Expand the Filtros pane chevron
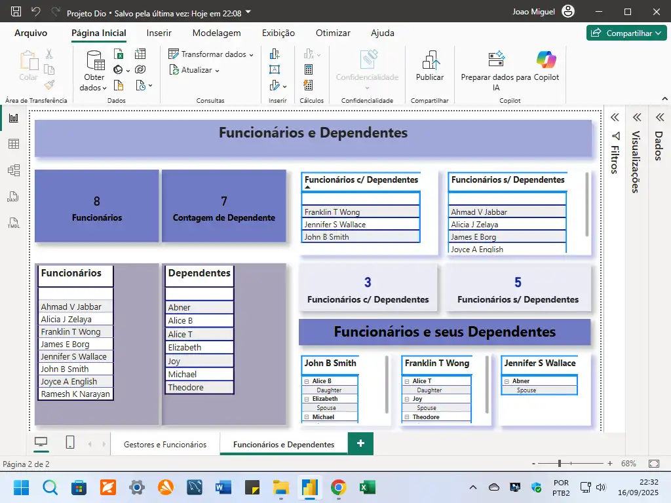Image resolution: width=671 pixels, height=503 pixels. click(x=615, y=118)
